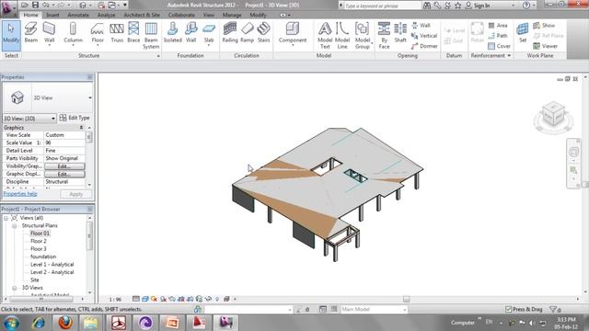Select Floor 01 in Project Browser

click(x=40, y=234)
